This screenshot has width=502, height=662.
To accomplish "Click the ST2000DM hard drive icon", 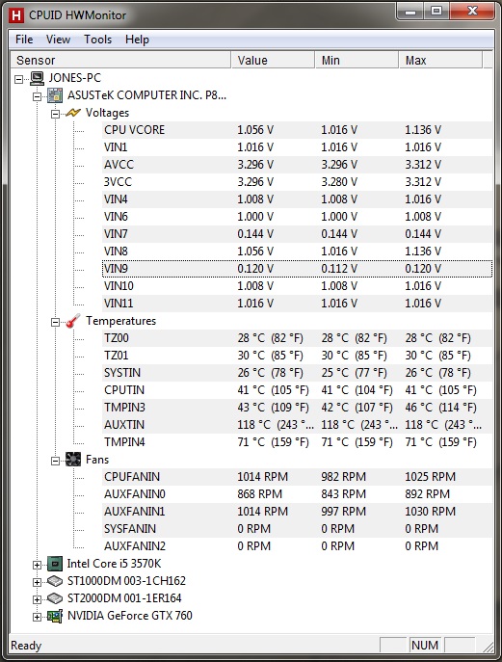I will 55,598.
